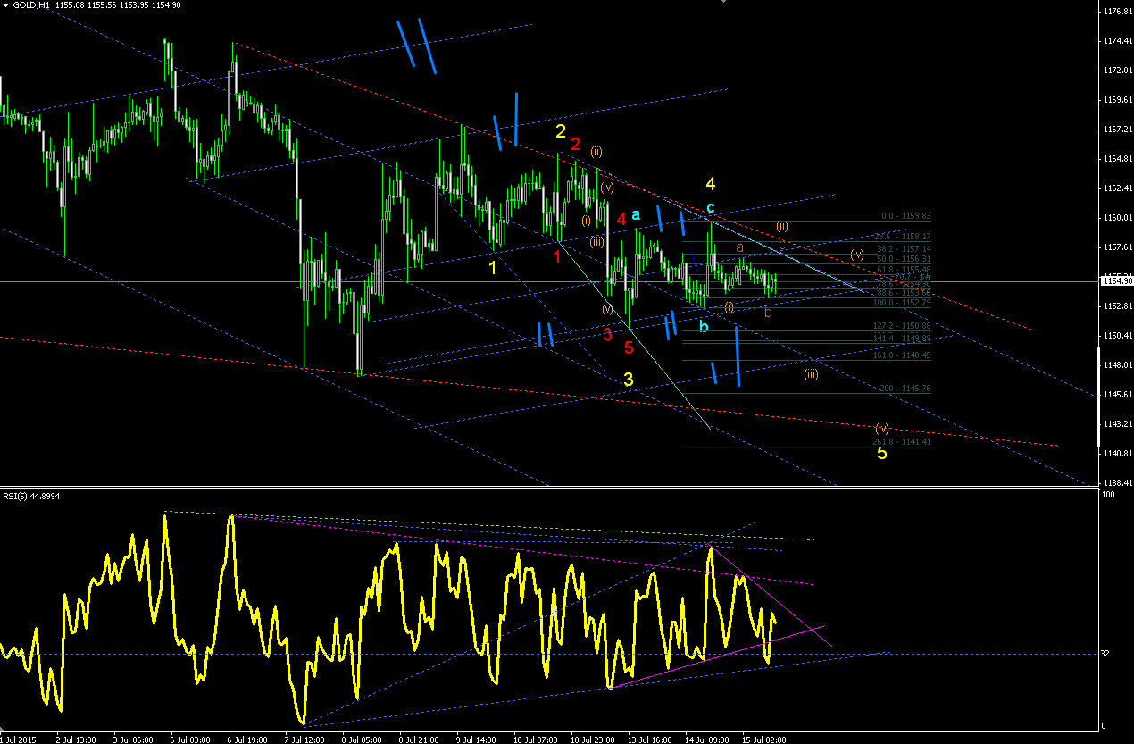Image resolution: width=1134 pixels, height=744 pixels.
Task: Select the yellow wave label 4
Action: click(x=711, y=184)
